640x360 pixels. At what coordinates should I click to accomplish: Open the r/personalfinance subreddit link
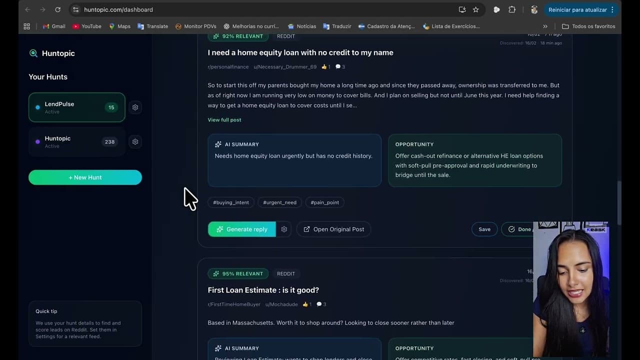point(228,66)
